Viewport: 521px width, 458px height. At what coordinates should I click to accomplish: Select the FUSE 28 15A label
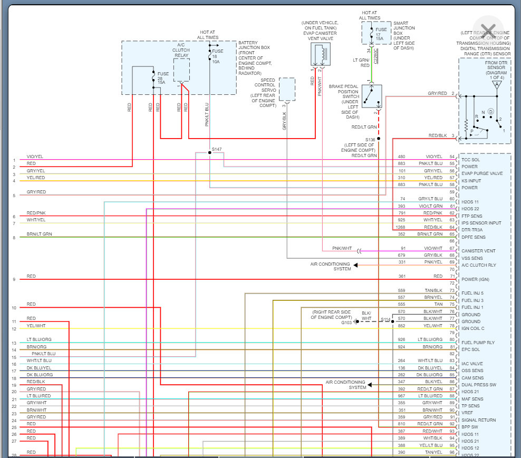163,78
